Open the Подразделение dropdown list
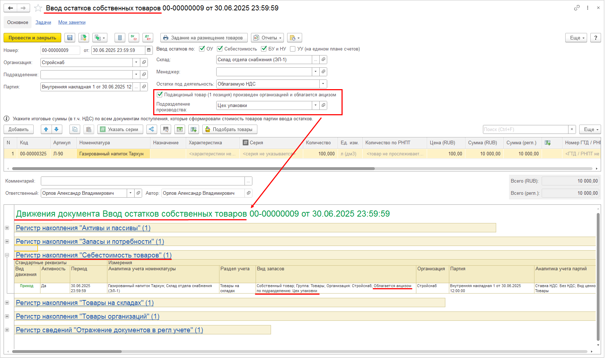Screen dimensions: 605x358 click(x=136, y=75)
